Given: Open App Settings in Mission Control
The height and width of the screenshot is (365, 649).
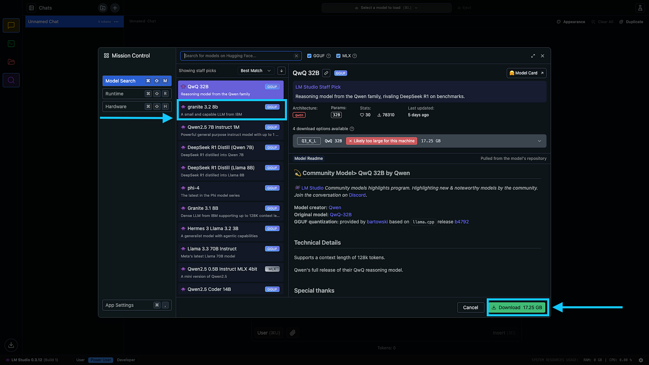Looking at the screenshot, I should [x=137, y=305].
